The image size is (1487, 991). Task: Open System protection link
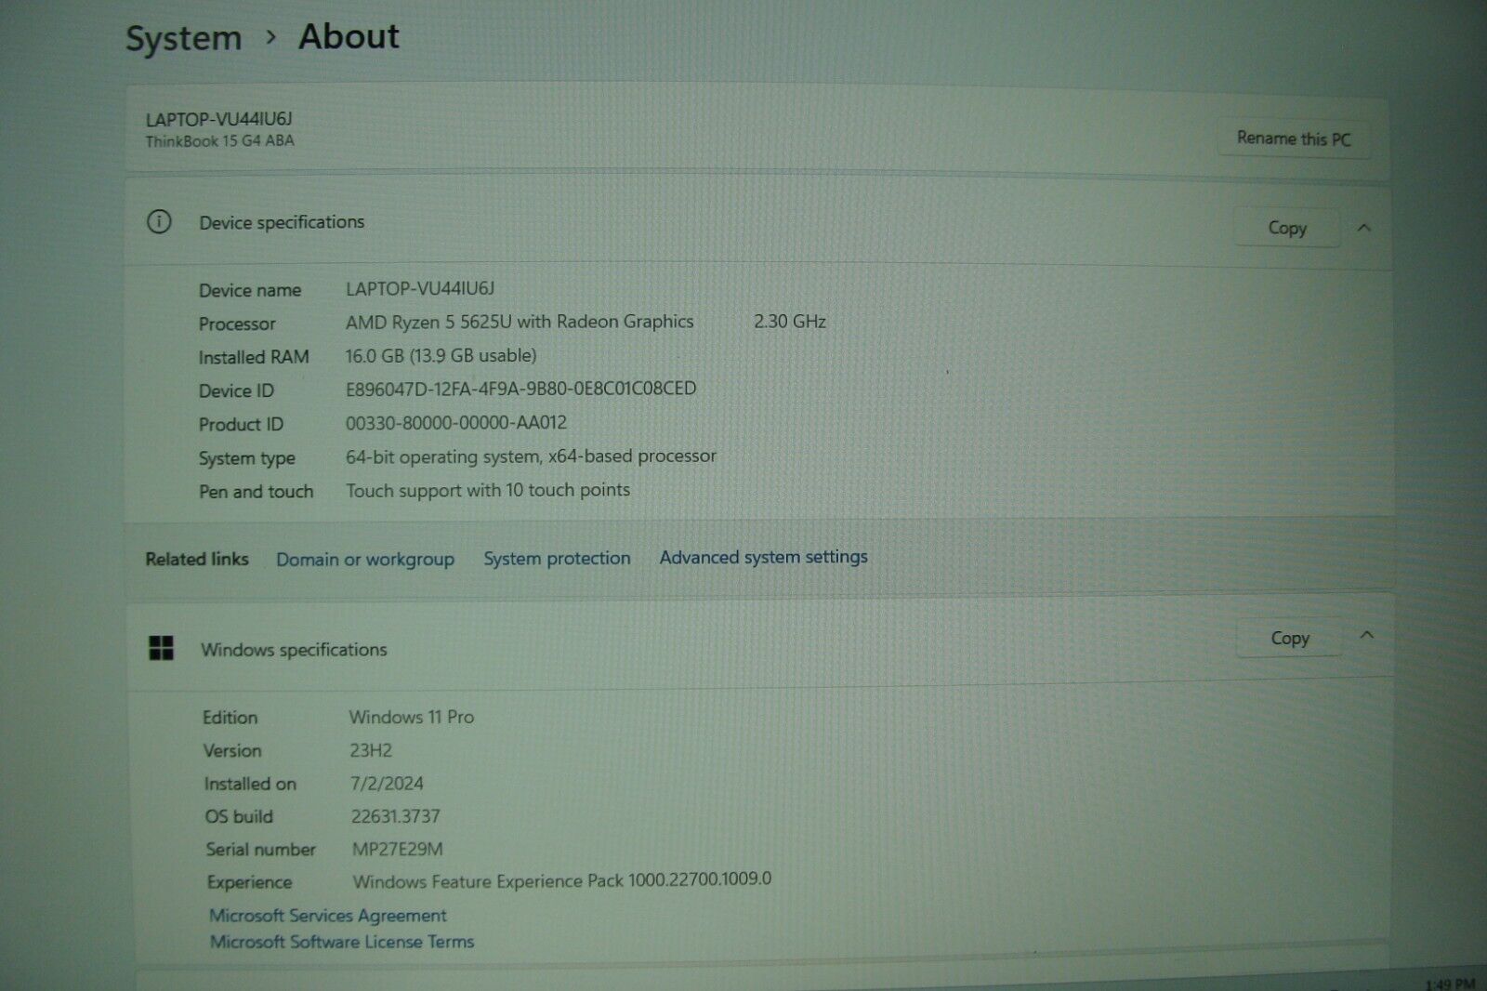557,559
